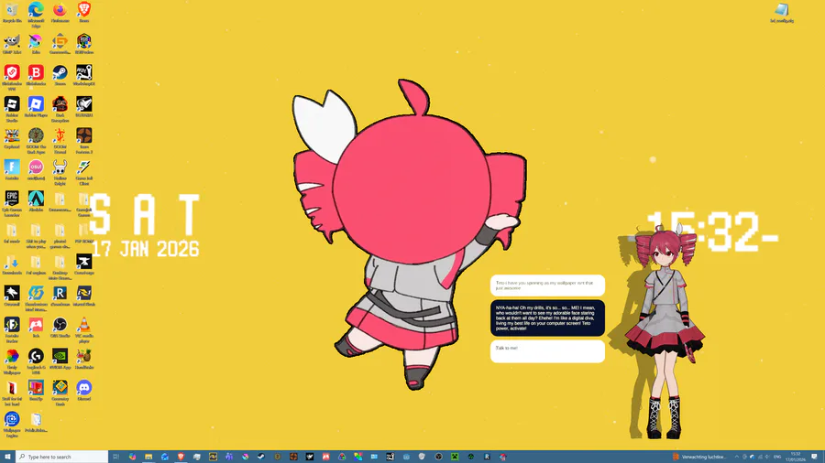The image size is (825, 463).
Task: Open the Minecraft creeper icon in the taskbar
Action: point(455,457)
